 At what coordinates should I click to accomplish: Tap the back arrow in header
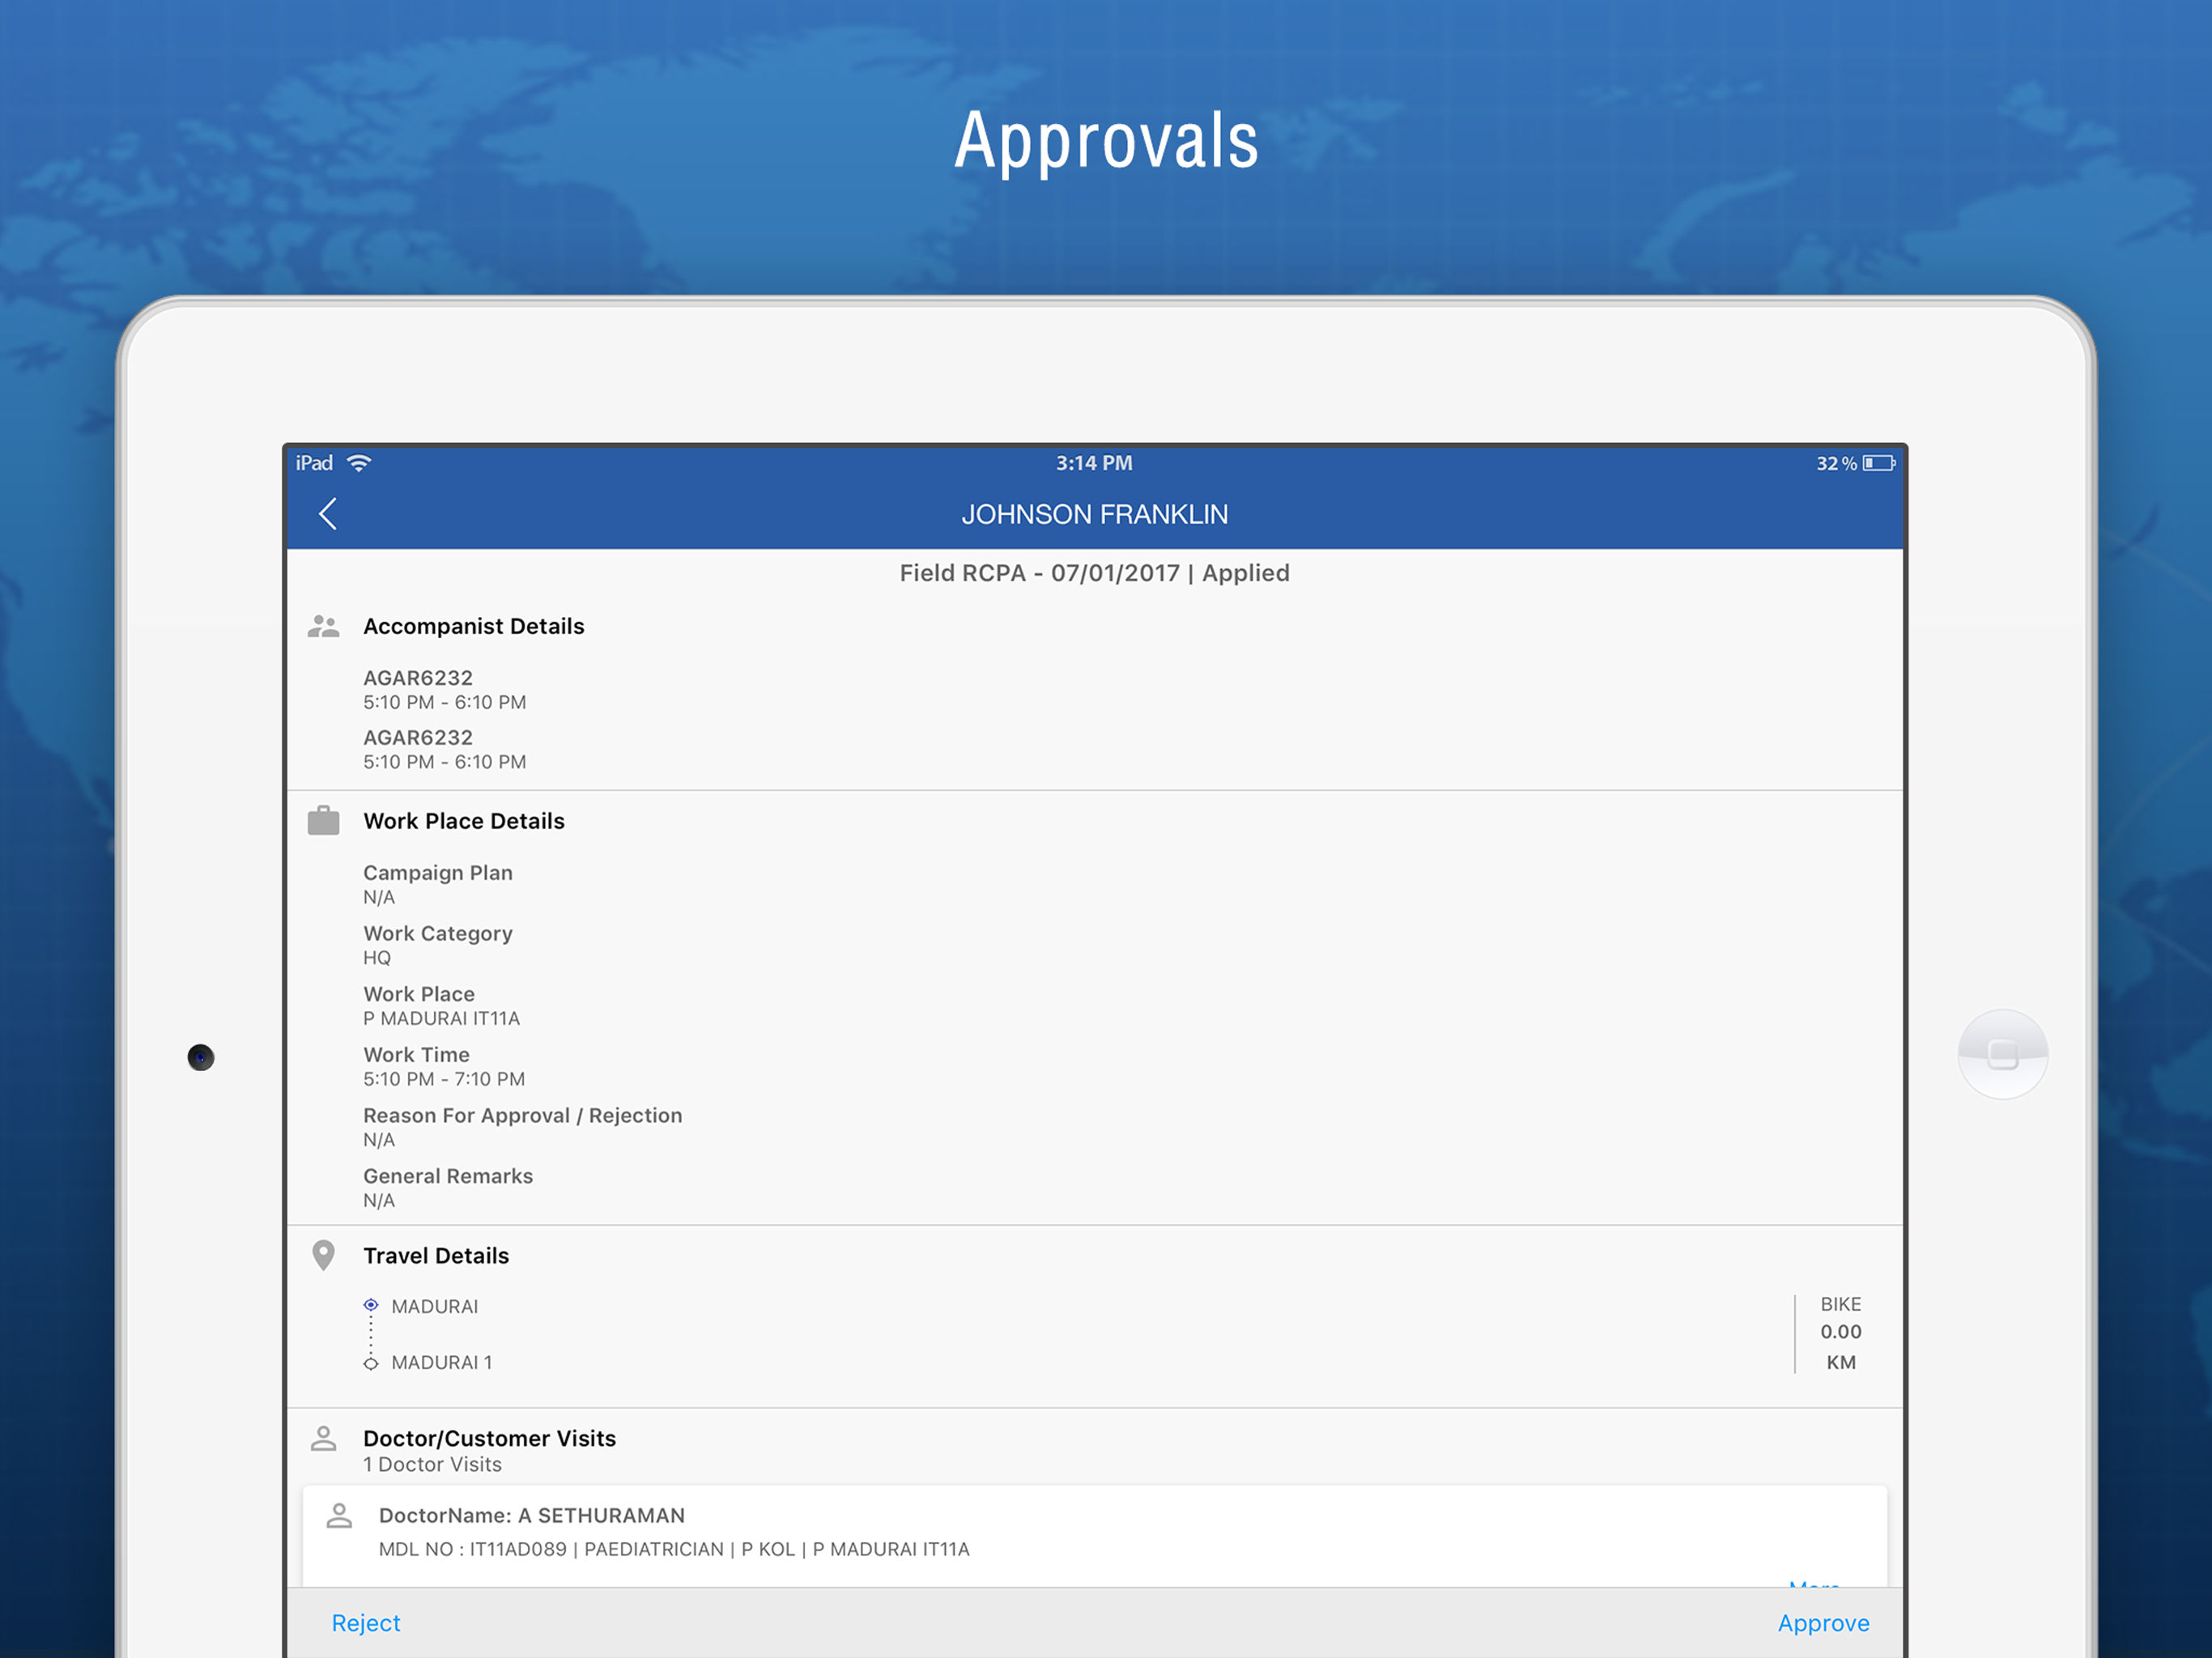[x=327, y=514]
